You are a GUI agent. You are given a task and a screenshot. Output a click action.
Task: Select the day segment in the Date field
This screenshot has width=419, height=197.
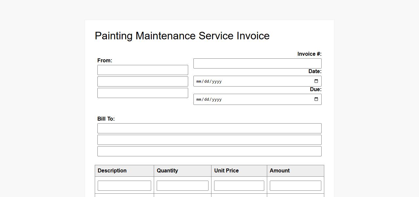(207, 82)
